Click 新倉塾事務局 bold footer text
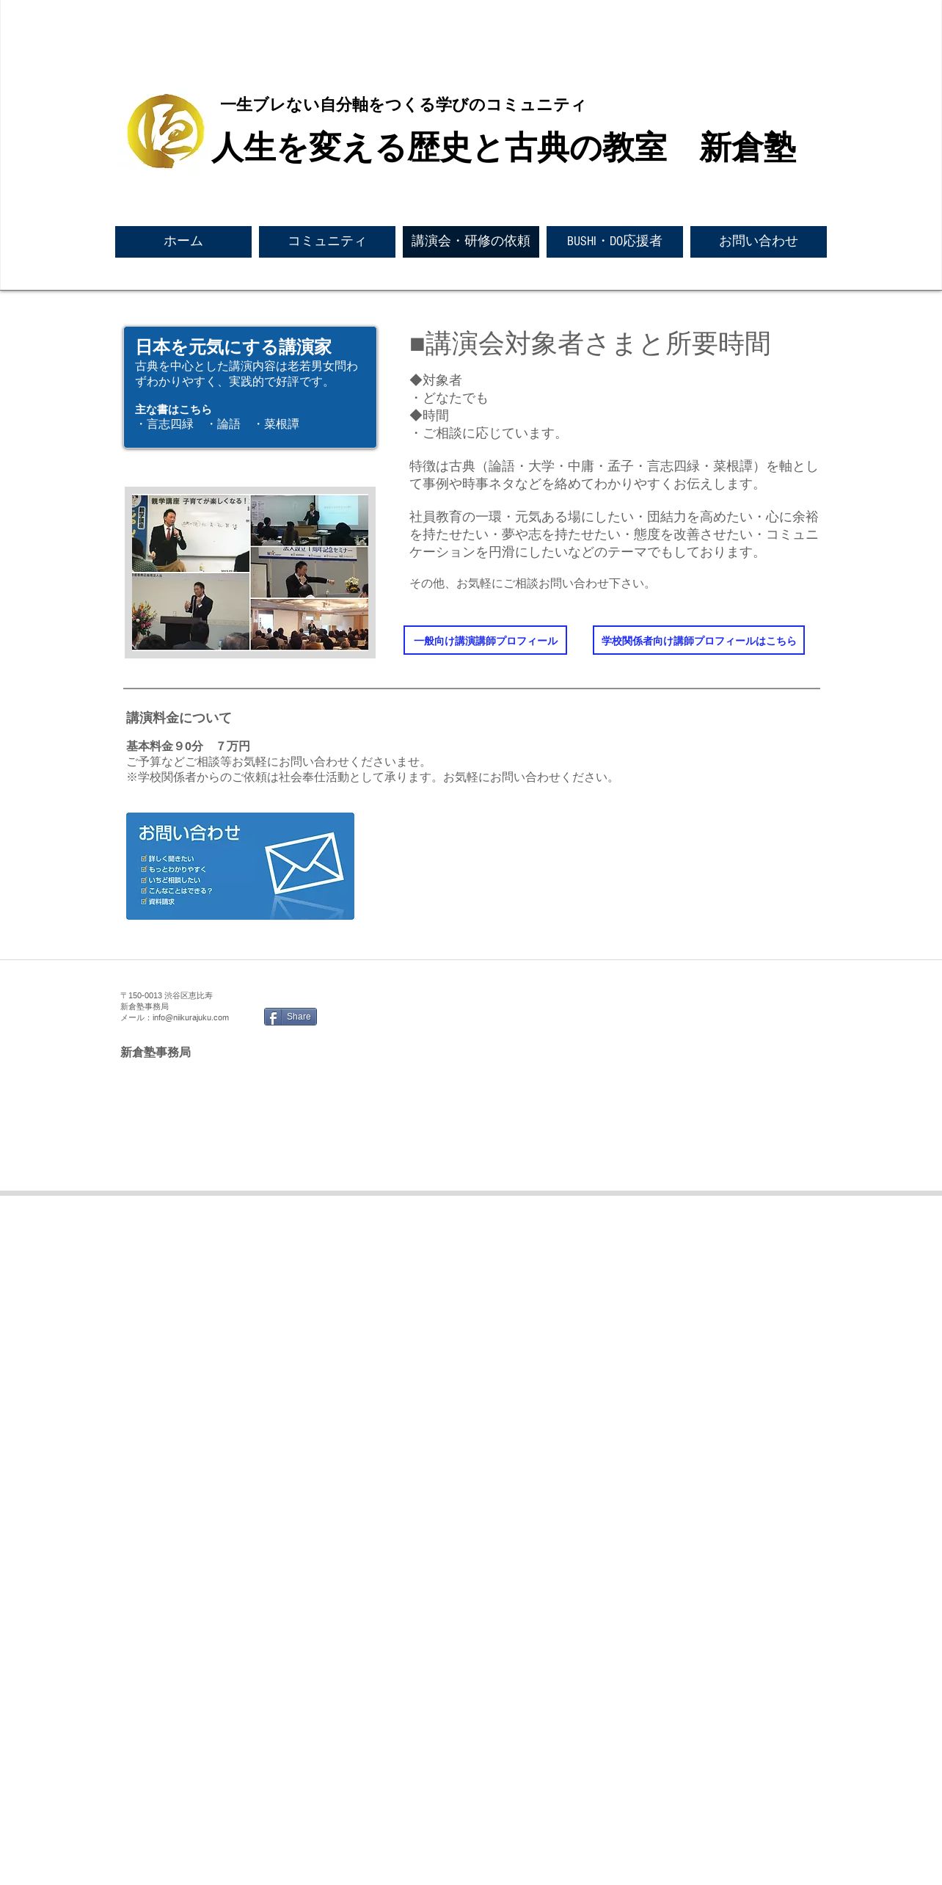 tap(156, 1053)
